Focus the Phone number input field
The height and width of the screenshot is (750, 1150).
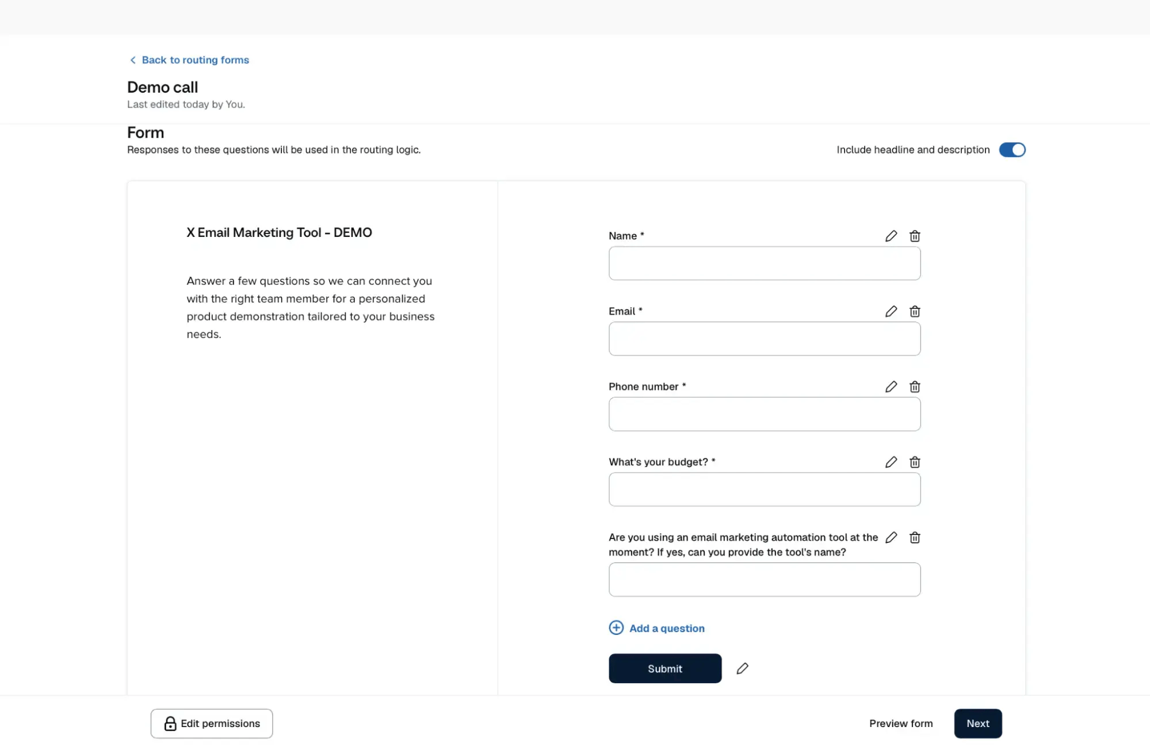765,414
